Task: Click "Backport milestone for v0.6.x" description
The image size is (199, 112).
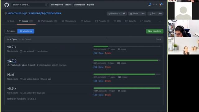Action: (21, 99)
